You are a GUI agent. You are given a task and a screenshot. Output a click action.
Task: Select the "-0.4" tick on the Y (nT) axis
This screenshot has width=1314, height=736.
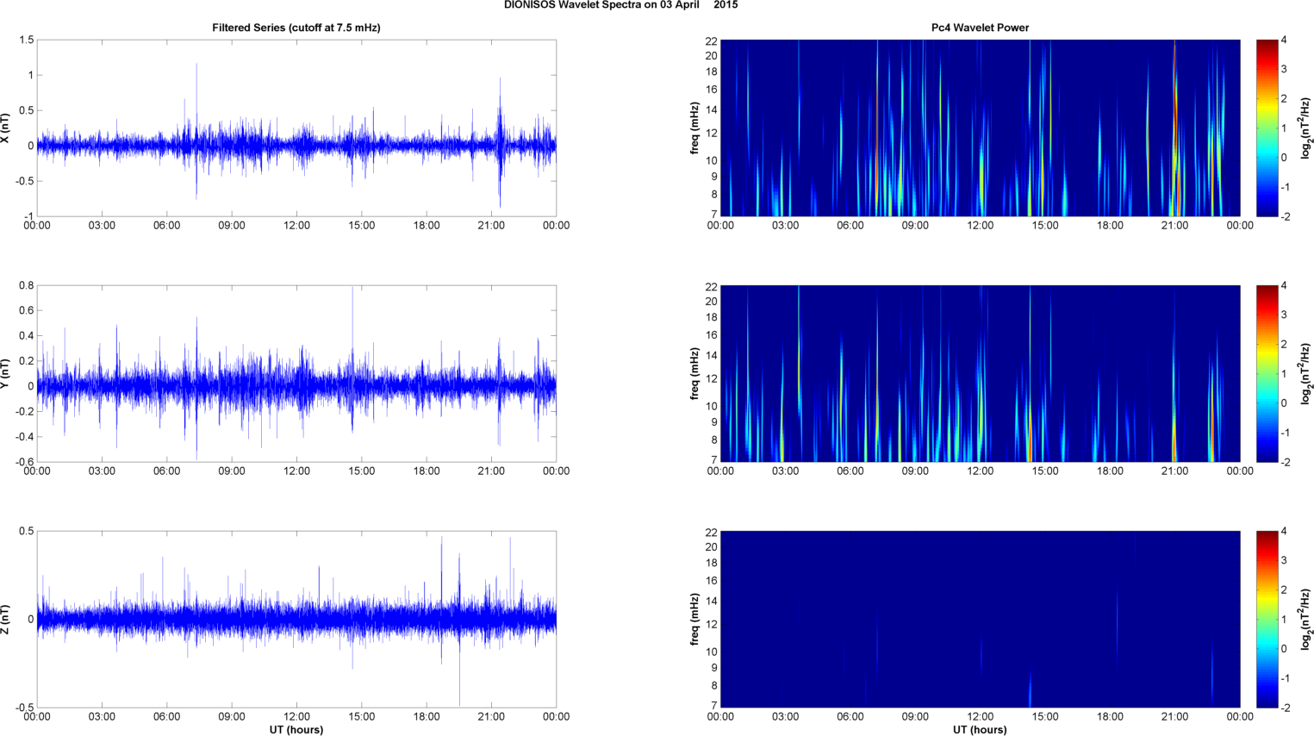click(x=24, y=437)
